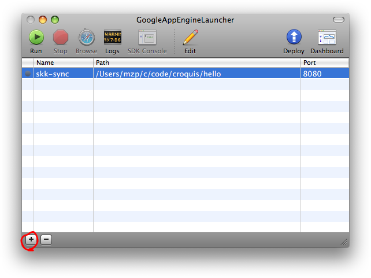Click the status dot of skk-sync row

point(28,74)
